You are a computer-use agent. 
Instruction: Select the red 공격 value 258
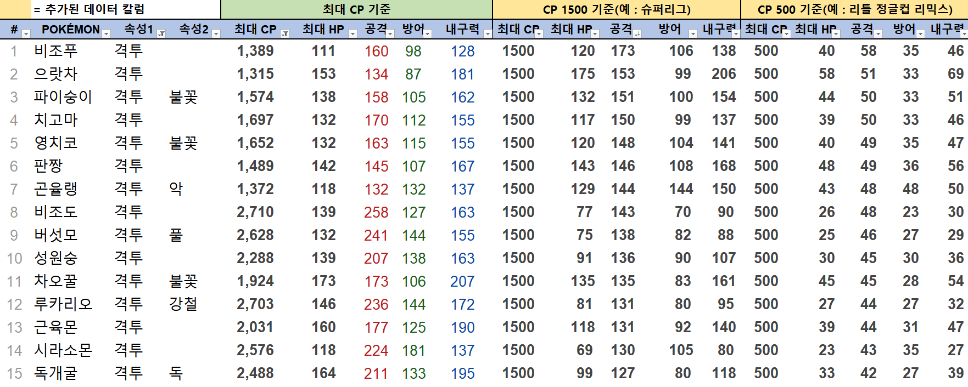point(376,212)
